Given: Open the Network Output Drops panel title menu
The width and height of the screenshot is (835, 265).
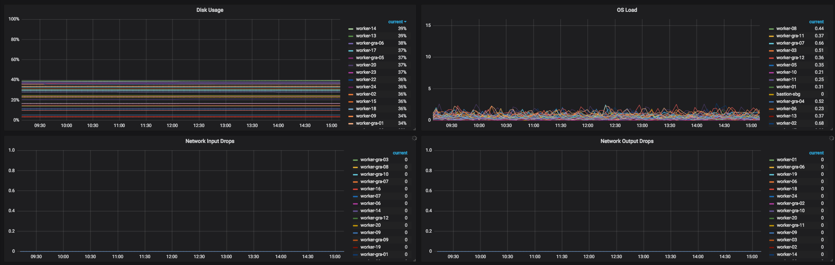Looking at the screenshot, I should [x=626, y=141].
